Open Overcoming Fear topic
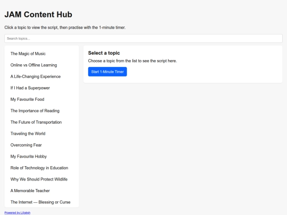287x215 pixels. 42,145
